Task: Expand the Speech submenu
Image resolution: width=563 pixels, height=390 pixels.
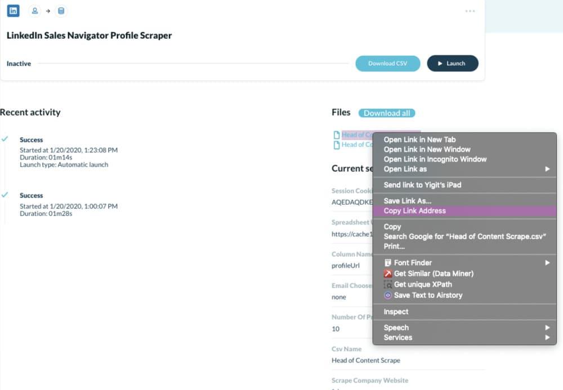Action: [464, 328]
